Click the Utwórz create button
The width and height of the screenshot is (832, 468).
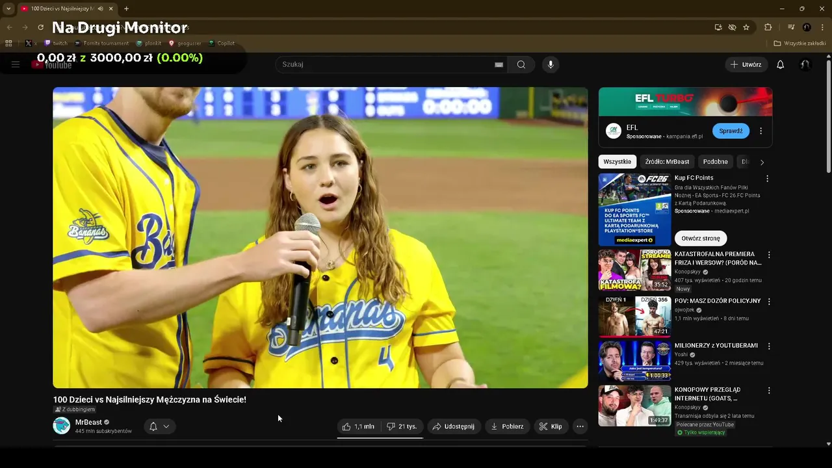click(746, 64)
